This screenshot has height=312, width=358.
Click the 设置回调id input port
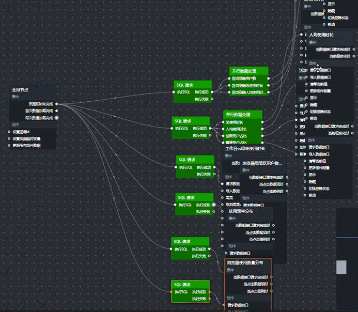(9, 132)
